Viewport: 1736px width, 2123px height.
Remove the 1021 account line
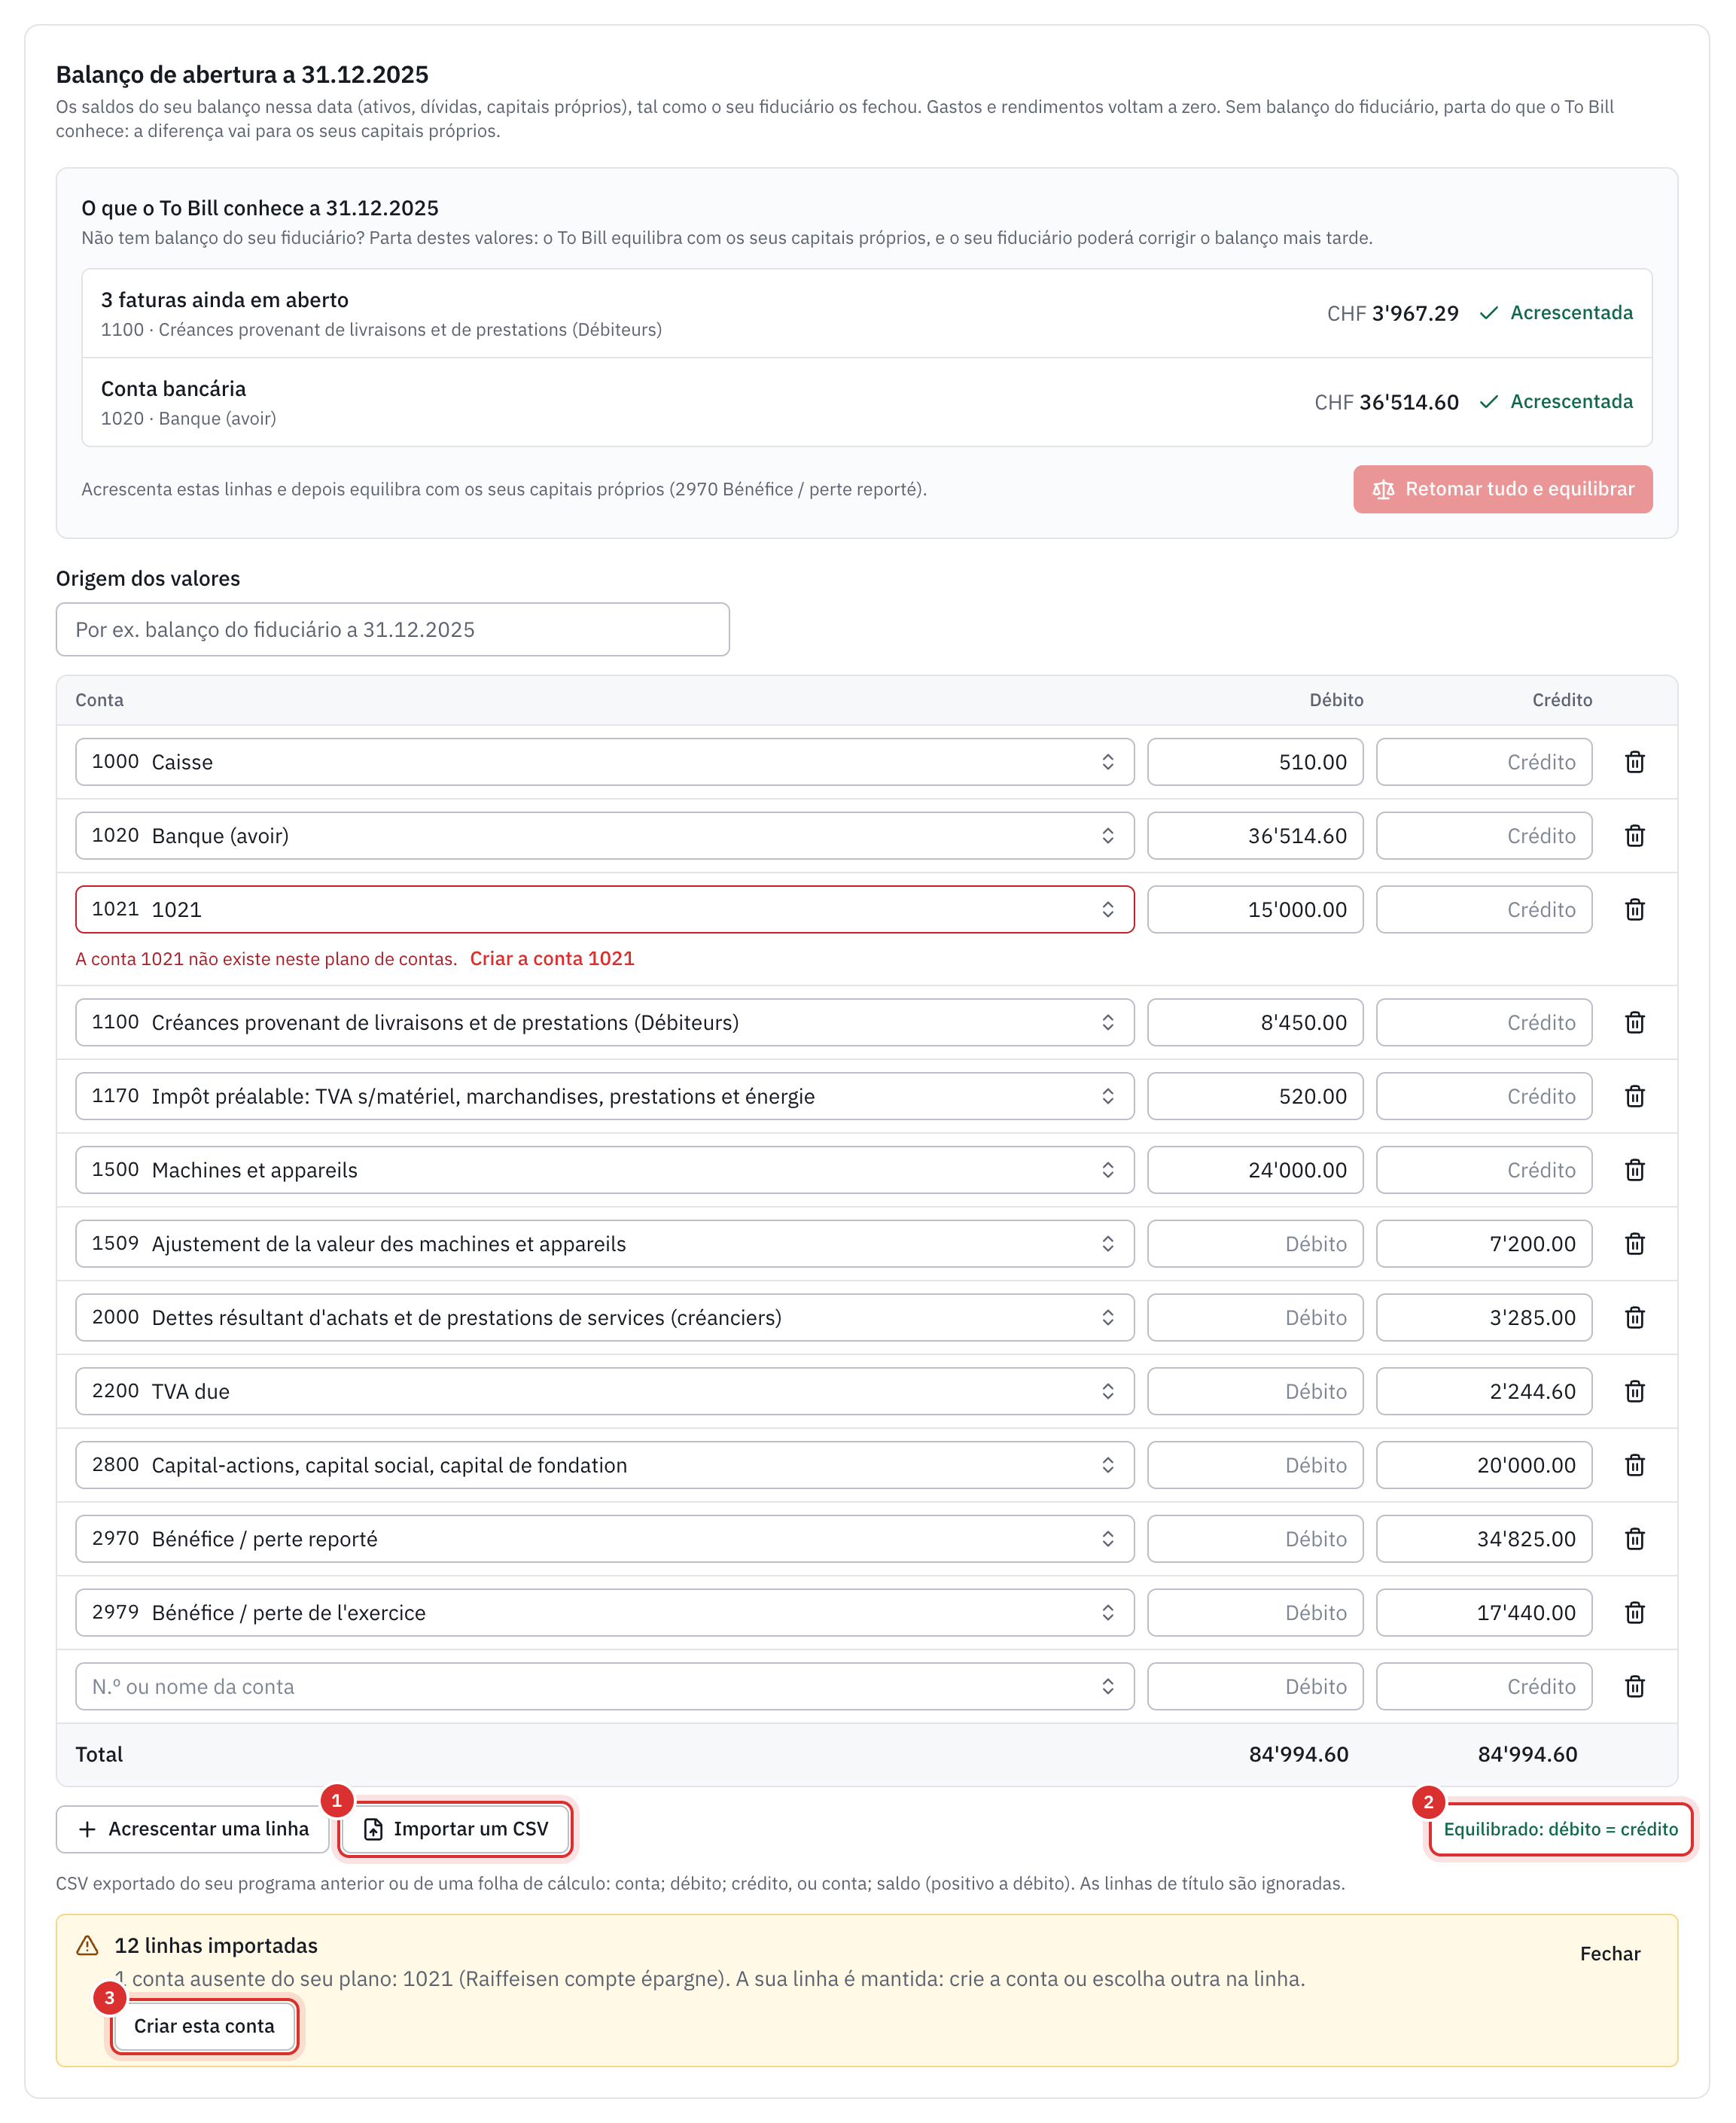1634,910
